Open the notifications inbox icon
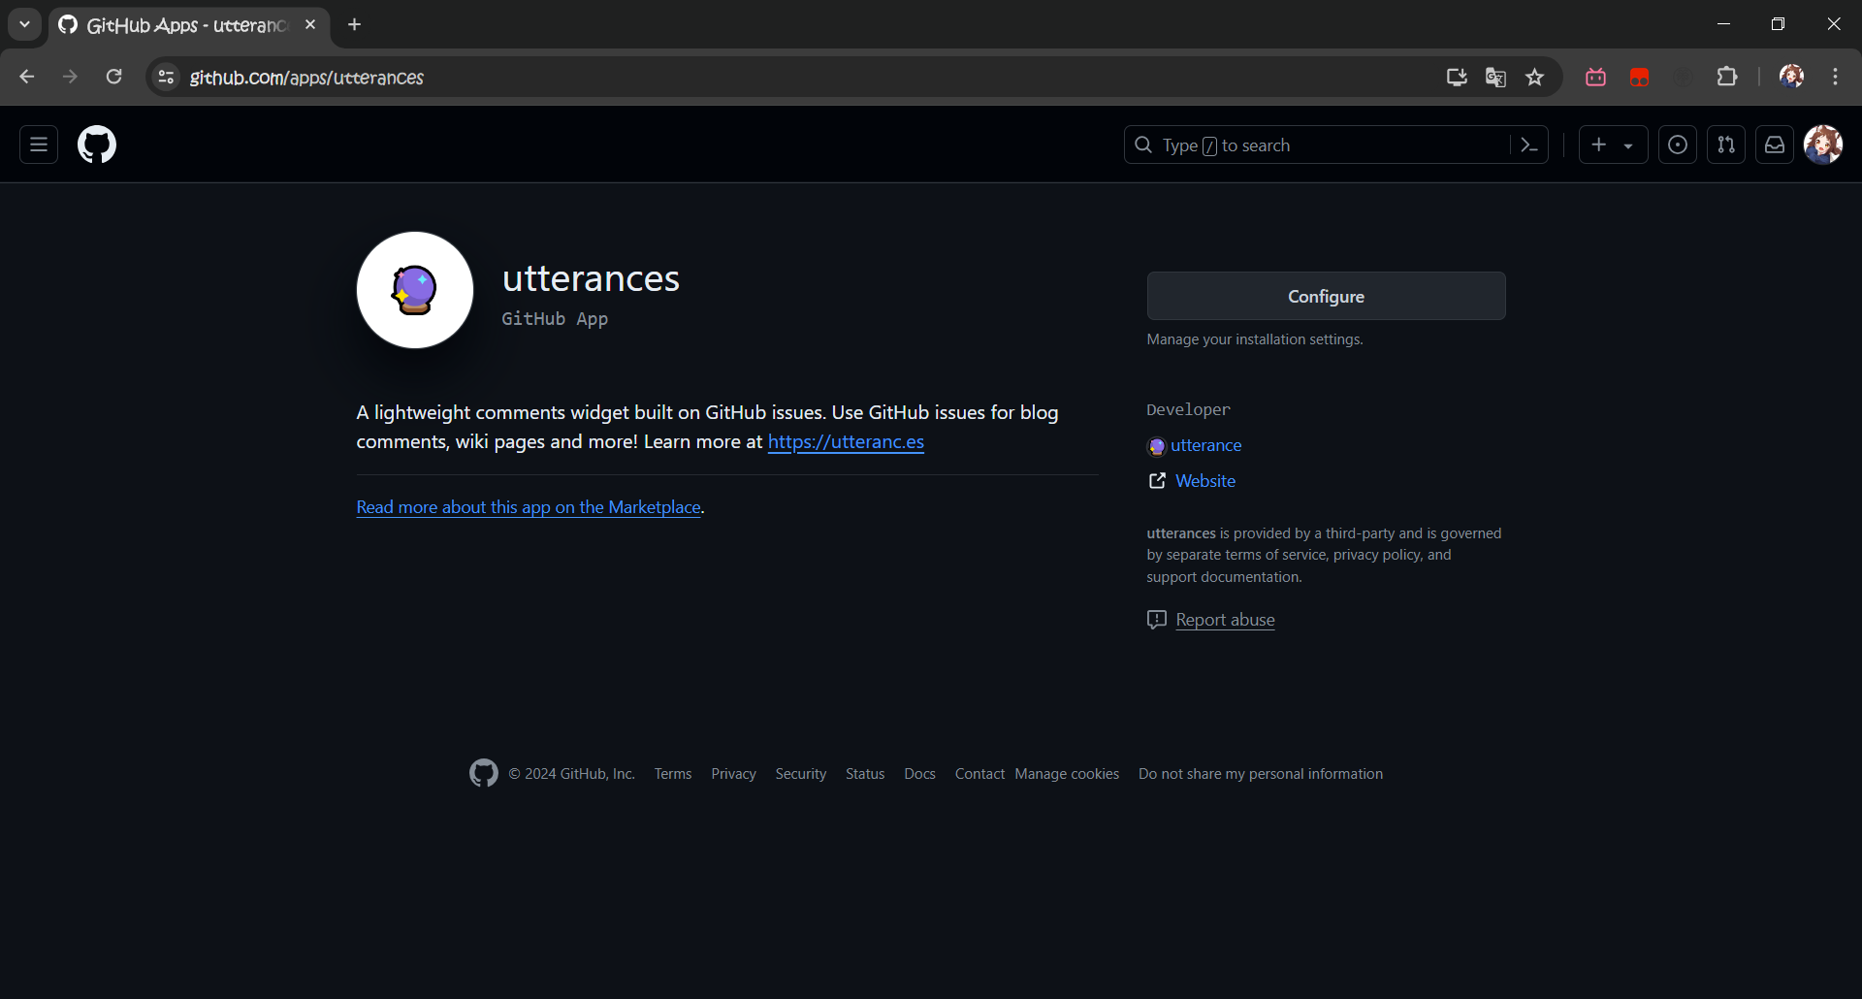Screen dimensions: 1862x999 (x=1774, y=145)
